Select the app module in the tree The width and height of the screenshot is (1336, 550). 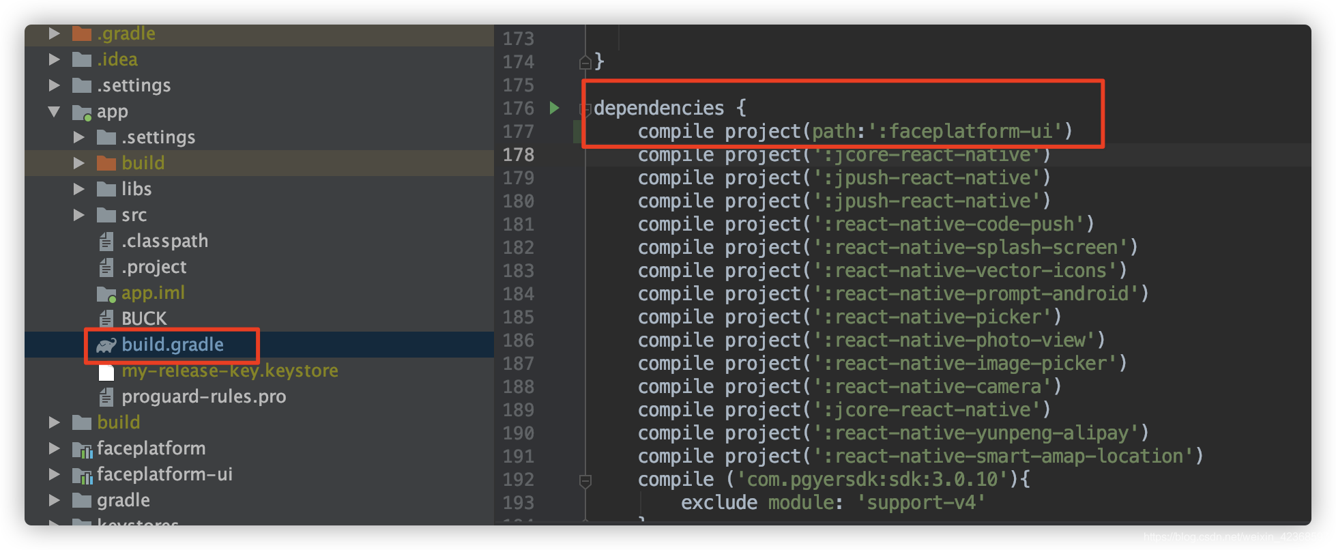[x=113, y=112]
